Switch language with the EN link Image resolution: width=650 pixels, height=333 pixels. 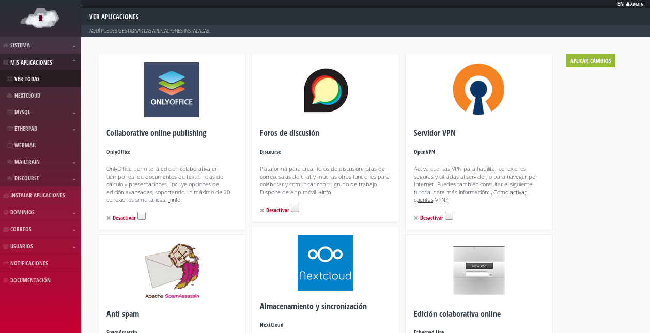pos(620,4)
